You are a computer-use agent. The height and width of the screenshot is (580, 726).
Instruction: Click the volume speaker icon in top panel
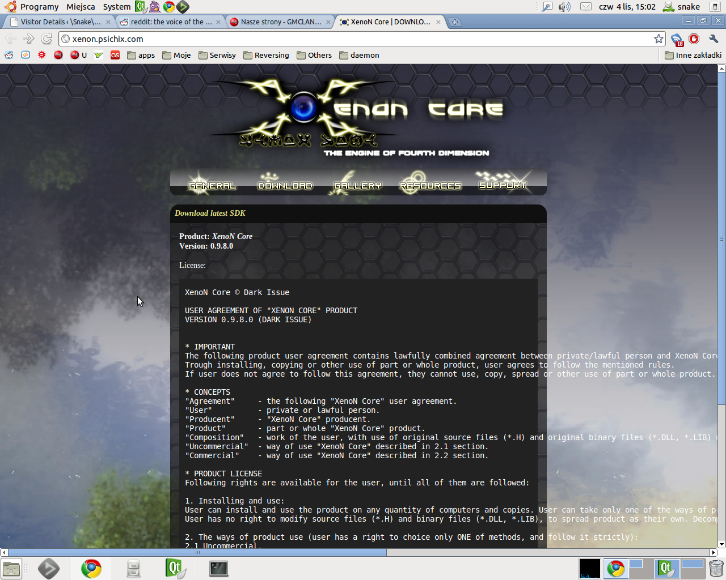[564, 7]
